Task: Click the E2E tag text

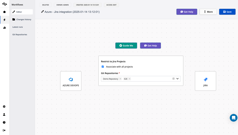Action: pos(126,79)
